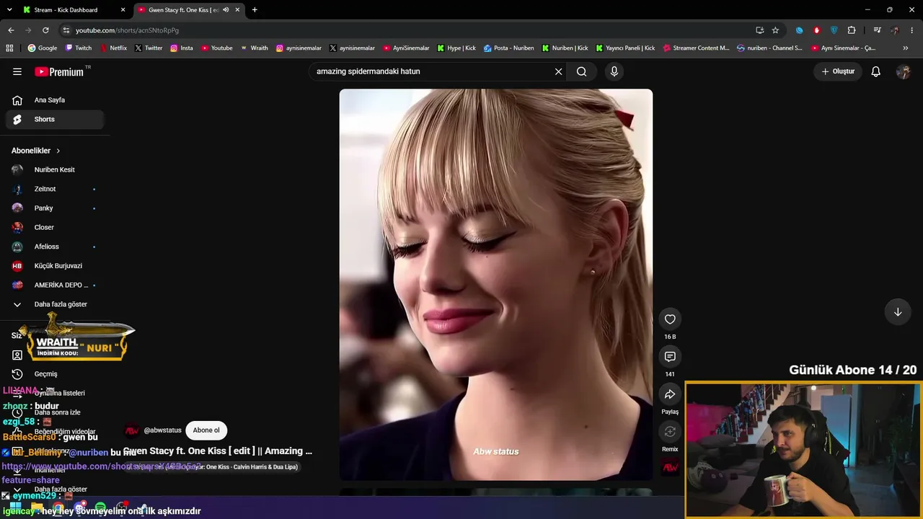The image size is (923, 519).
Task: Select Shorts in the sidebar
Action: [55, 119]
